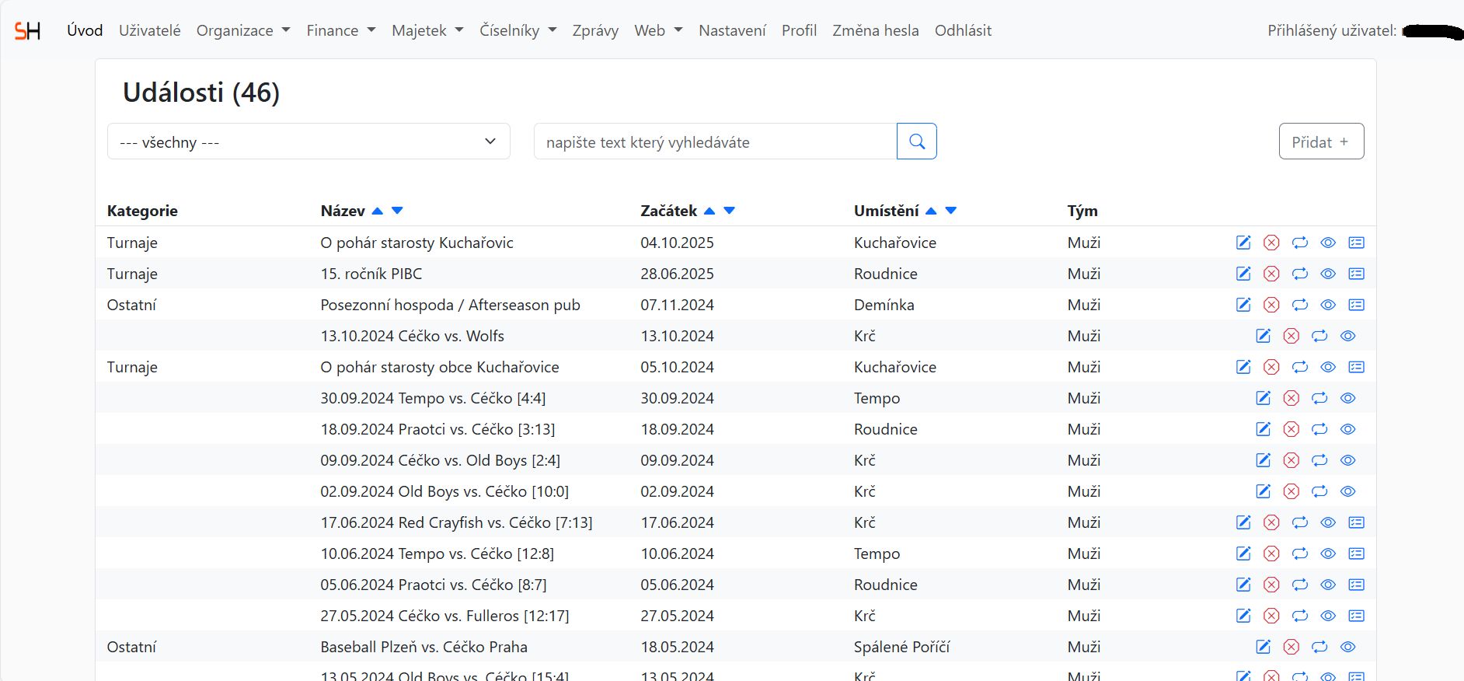
Task: Toggle eye icon for 05.06.2024 Praotci row
Action: pyautogui.click(x=1328, y=585)
